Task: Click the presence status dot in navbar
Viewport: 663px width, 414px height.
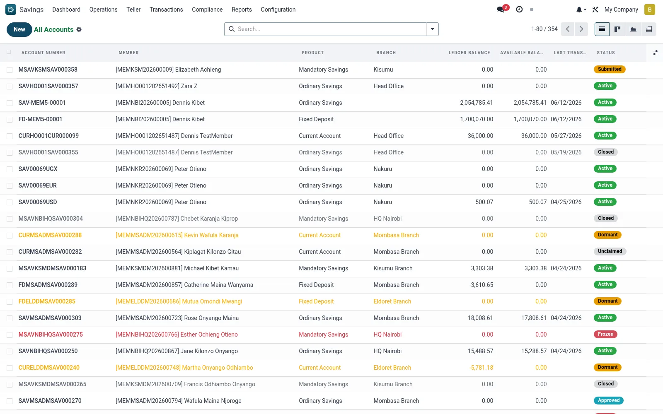Action: [x=532, y=10]
